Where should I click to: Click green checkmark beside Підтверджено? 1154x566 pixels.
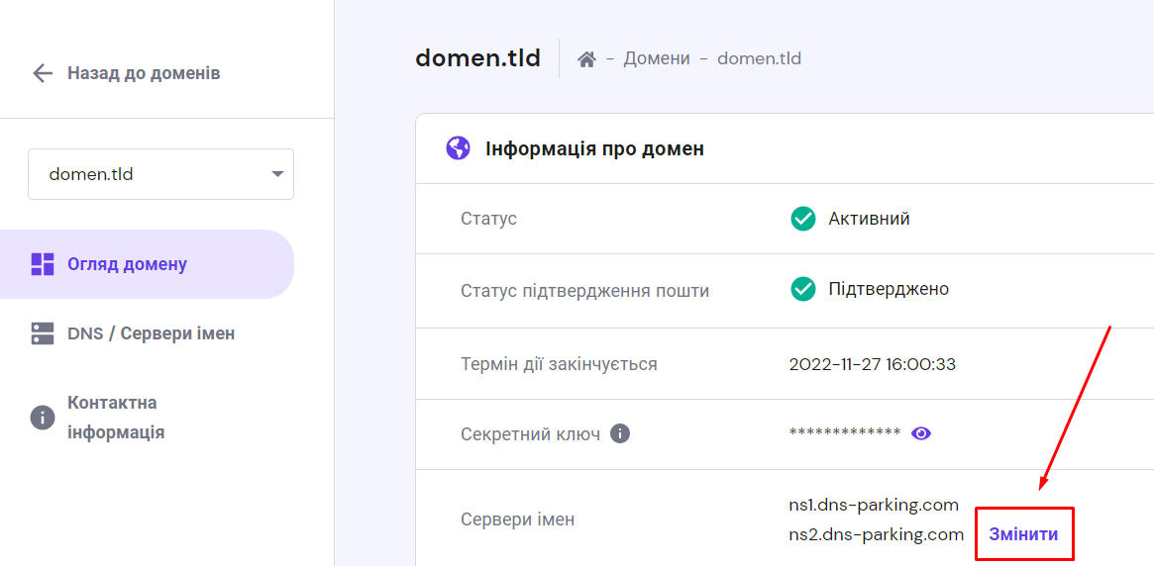tap(802, 289)
